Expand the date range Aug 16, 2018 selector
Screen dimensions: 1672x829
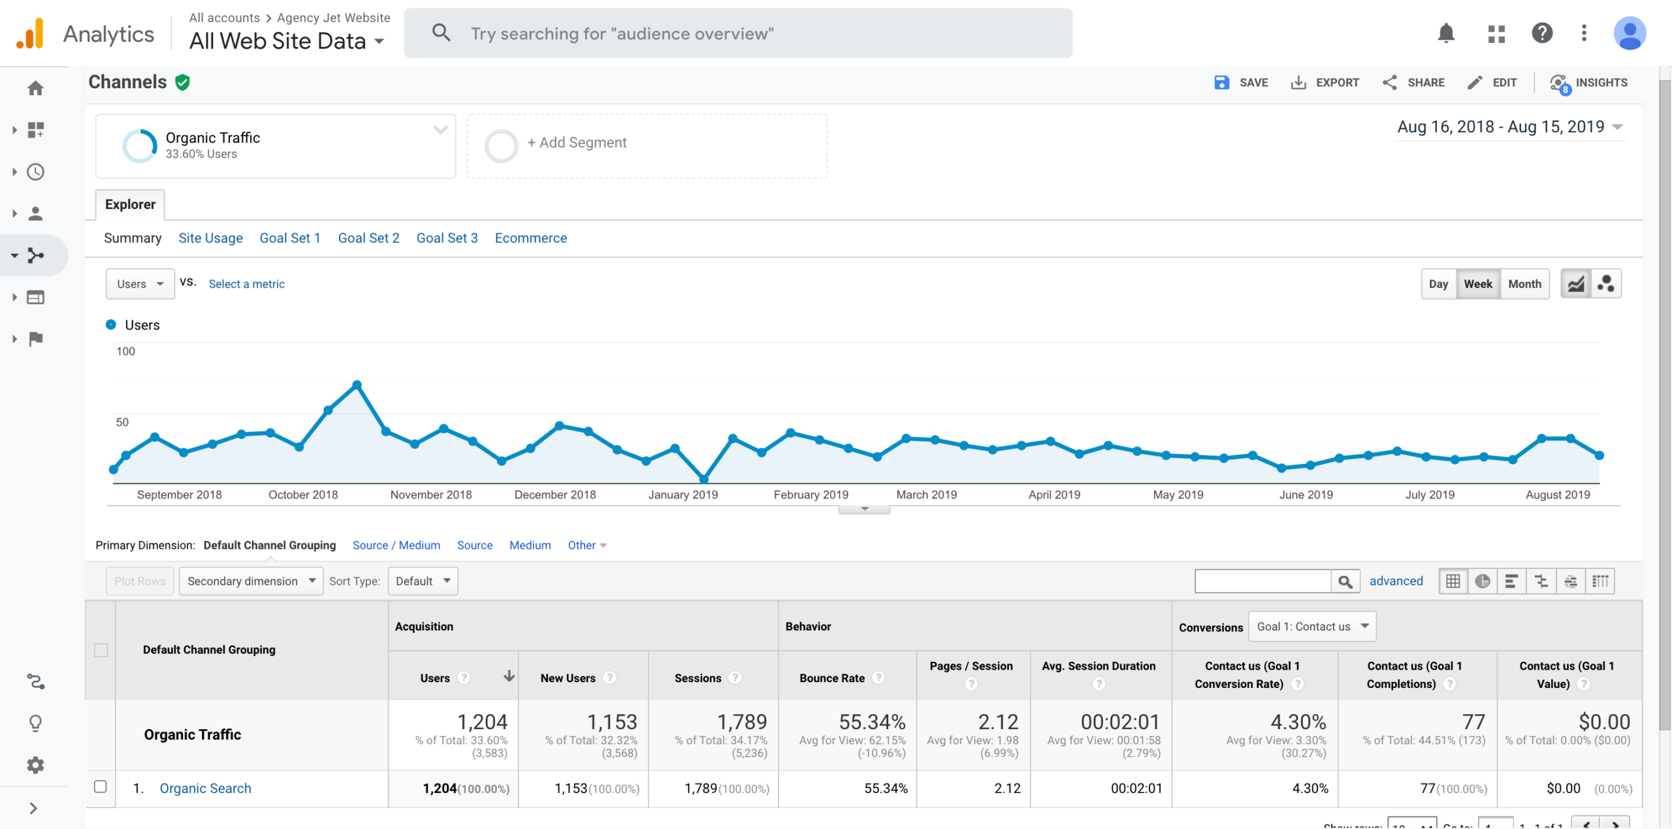(1509, 127)
